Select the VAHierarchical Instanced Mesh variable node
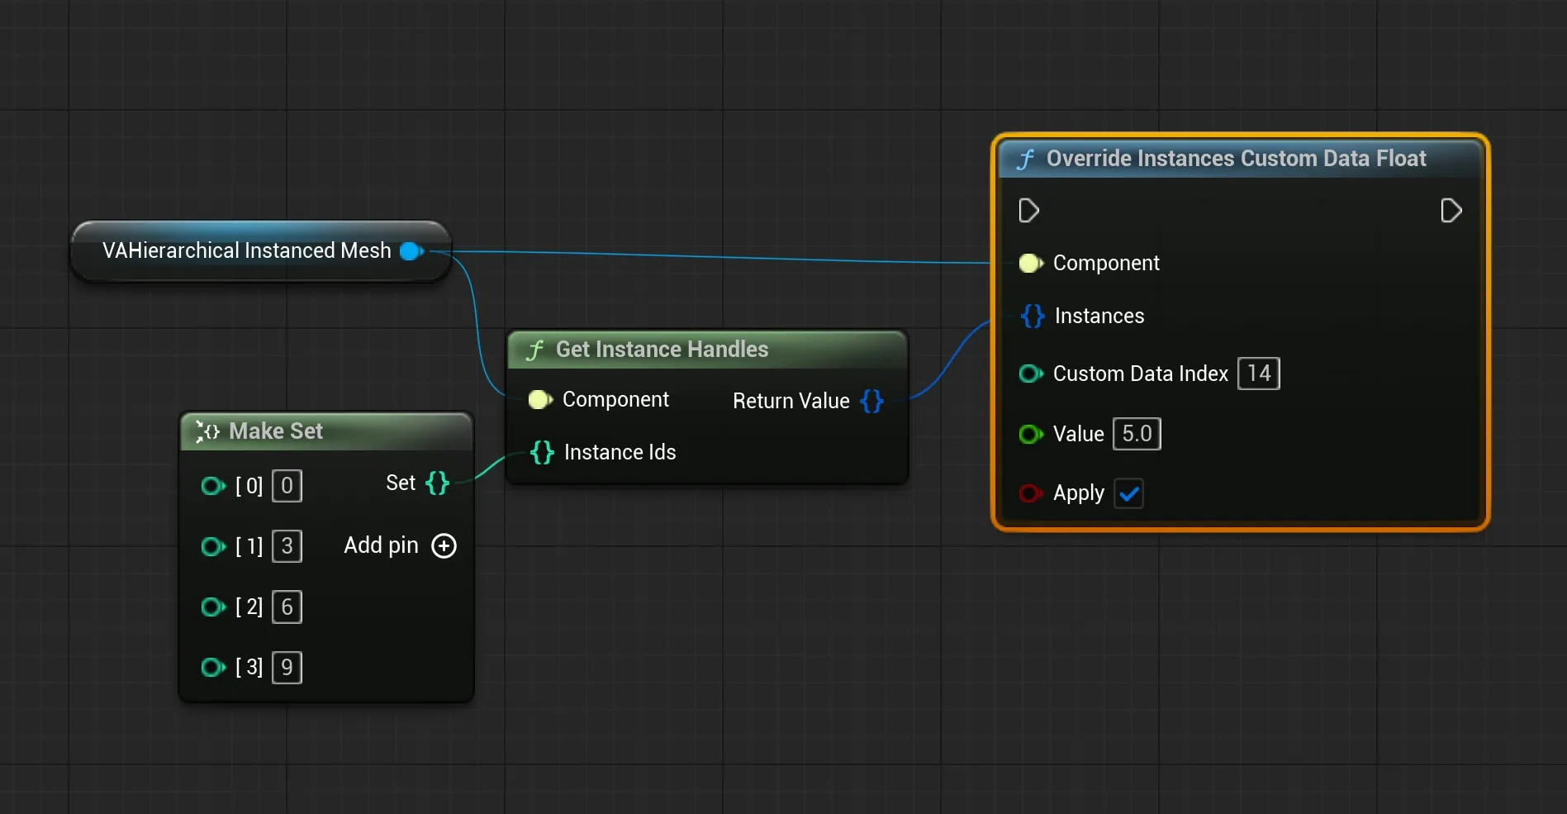Viewport: 1567px width, 814px height. [x=261, y=251]
